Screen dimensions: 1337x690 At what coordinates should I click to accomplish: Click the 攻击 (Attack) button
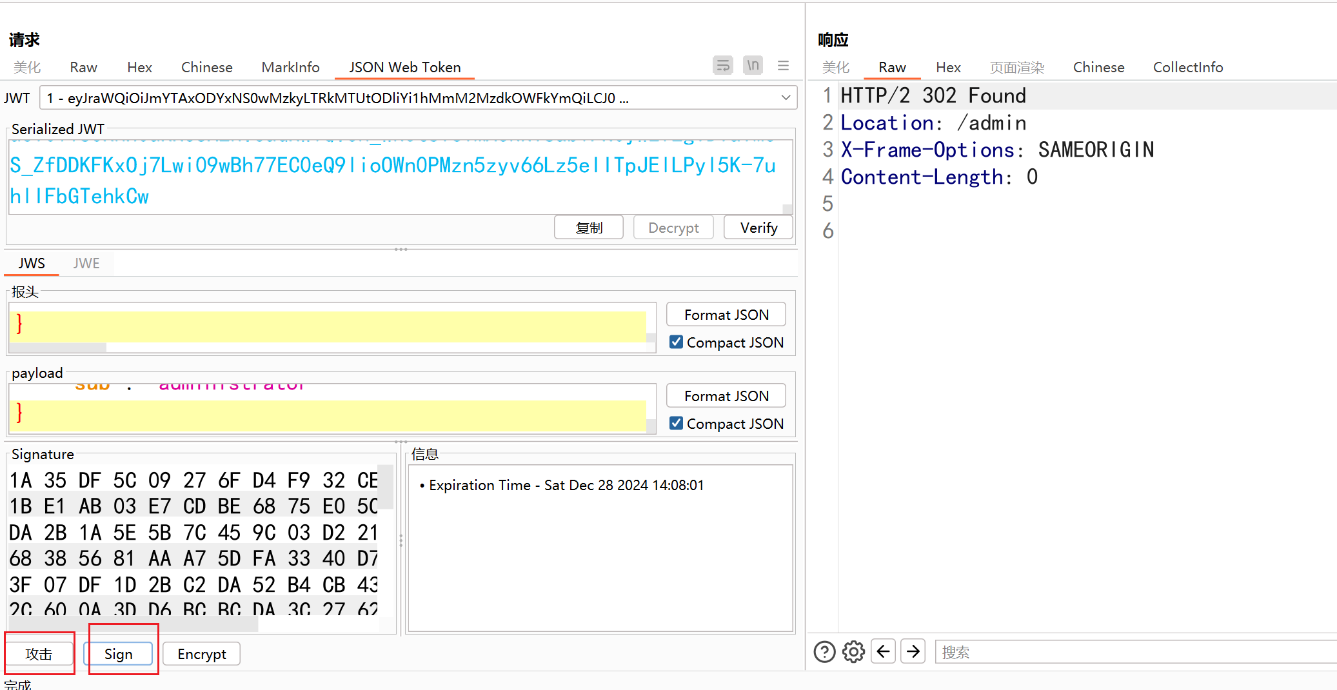39,654
